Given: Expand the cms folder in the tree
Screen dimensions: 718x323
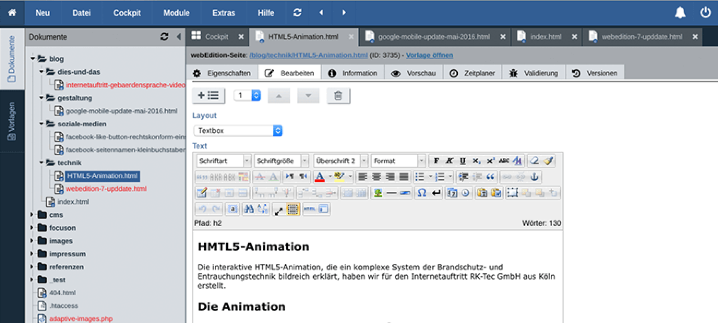Looking at the screenshot, I should point(32,215).
